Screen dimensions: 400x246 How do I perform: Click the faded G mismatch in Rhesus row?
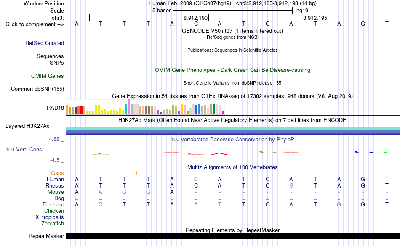(291, 185)
